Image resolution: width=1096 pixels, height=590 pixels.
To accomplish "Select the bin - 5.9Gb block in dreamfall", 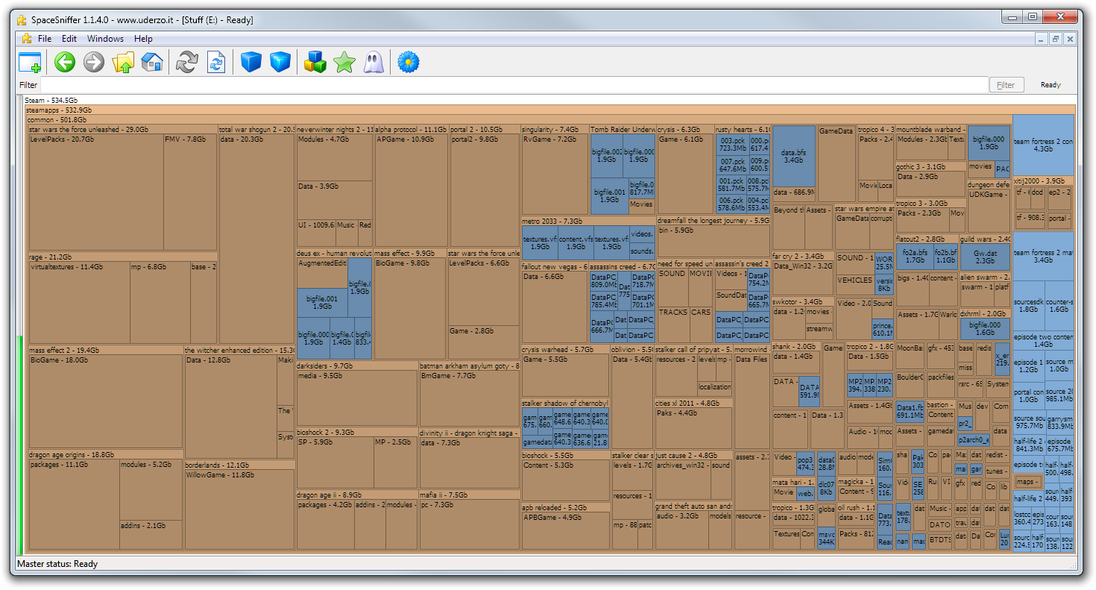I will (713, 242).
